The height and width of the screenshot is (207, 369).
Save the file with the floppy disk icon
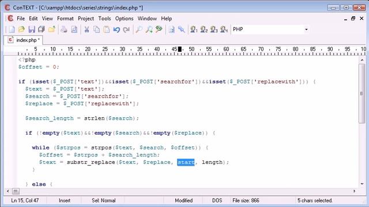pos(32,29)
